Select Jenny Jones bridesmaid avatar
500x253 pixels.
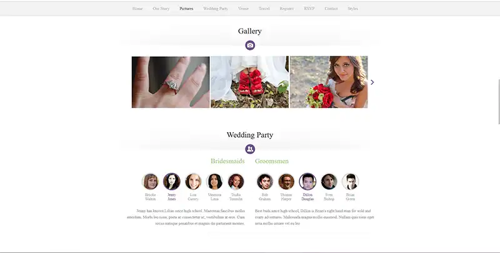pyautogui.click(x=171, y=181)
